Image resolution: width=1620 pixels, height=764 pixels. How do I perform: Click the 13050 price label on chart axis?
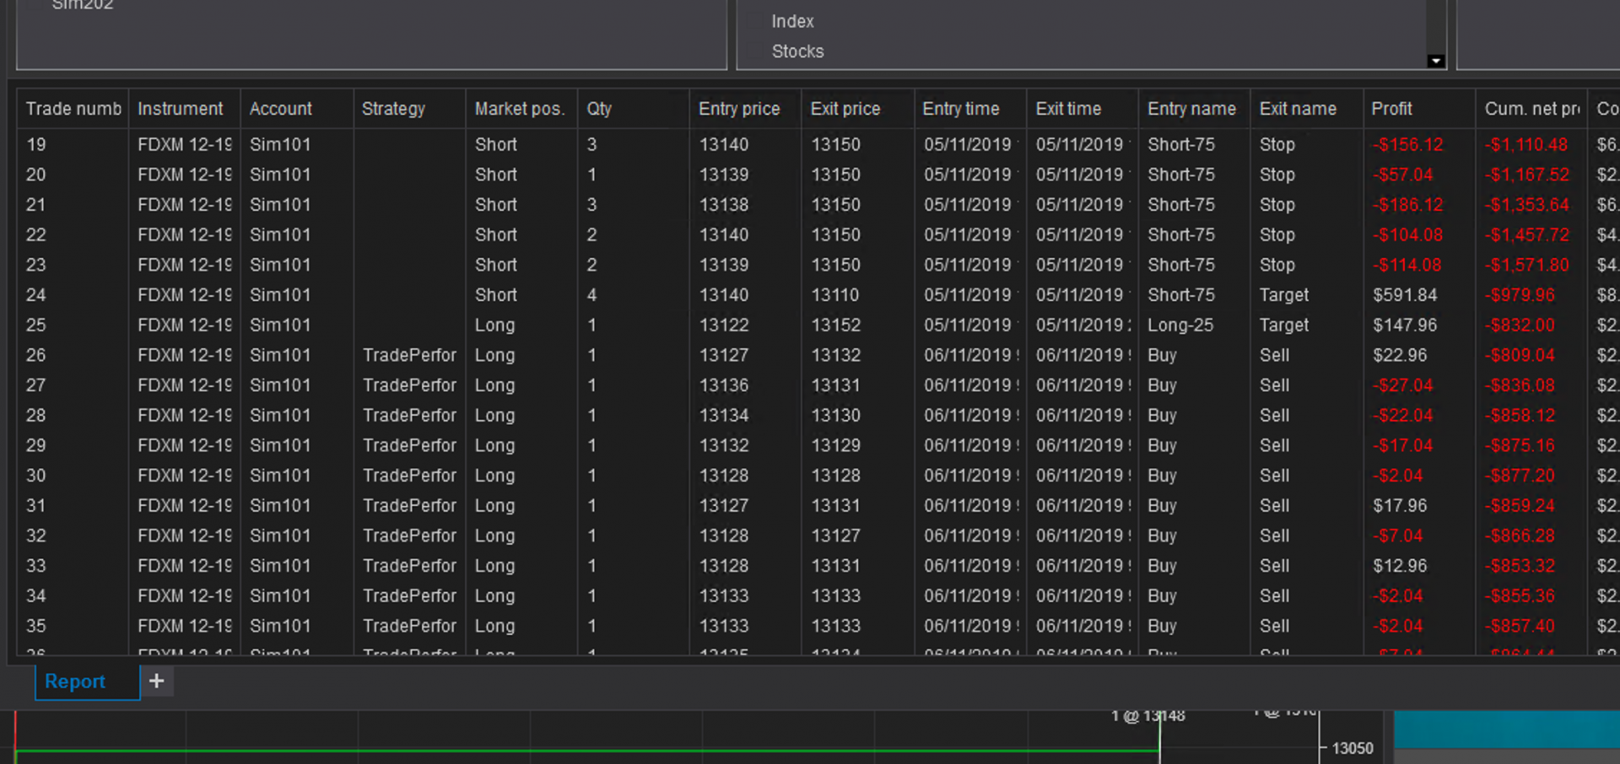coord(1353,749)
